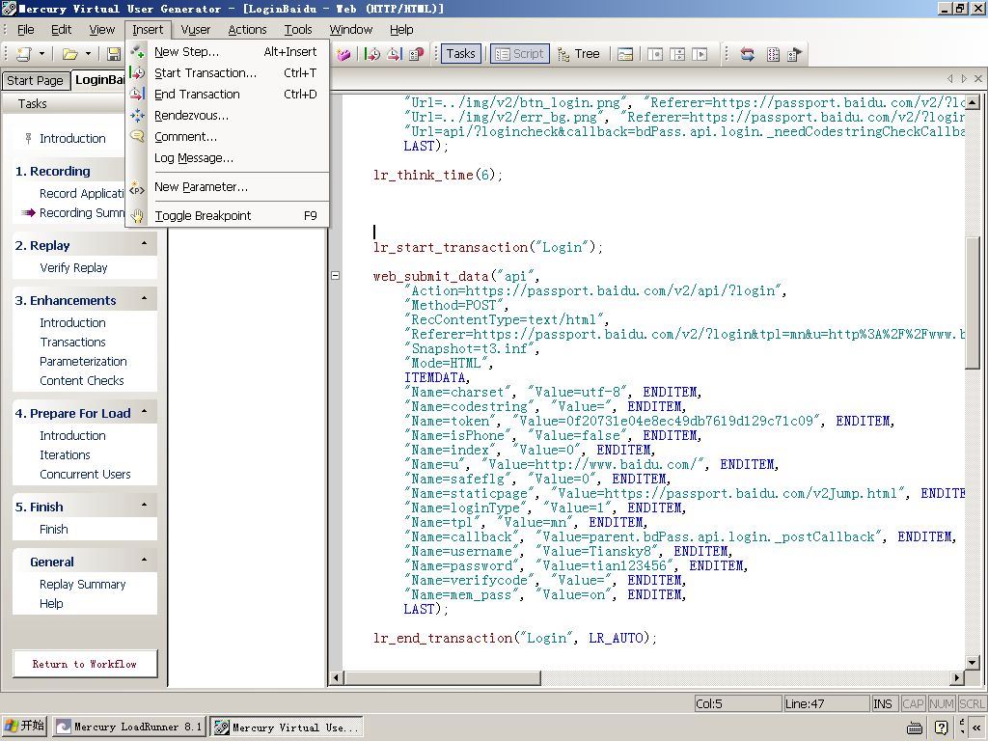Toggle the Tasks view button

pyautogui.click(x=460, y=54)
